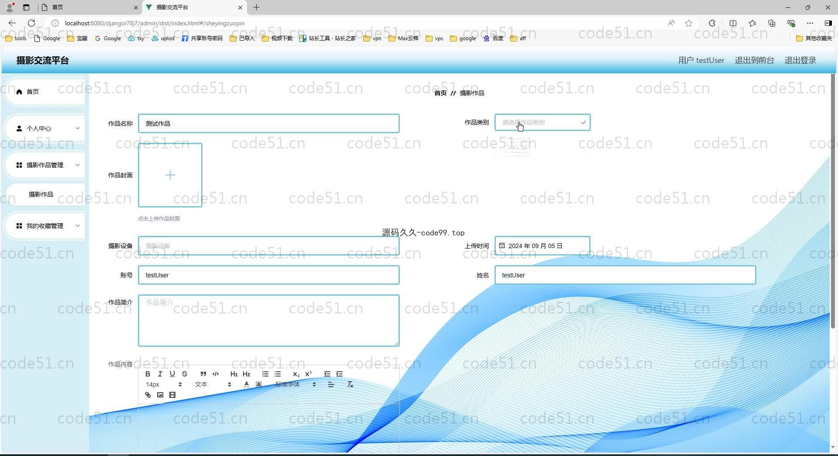Open the 百度 bookmark
The image size is (838, 456).
pyautogui.click(x=493, y=38)
